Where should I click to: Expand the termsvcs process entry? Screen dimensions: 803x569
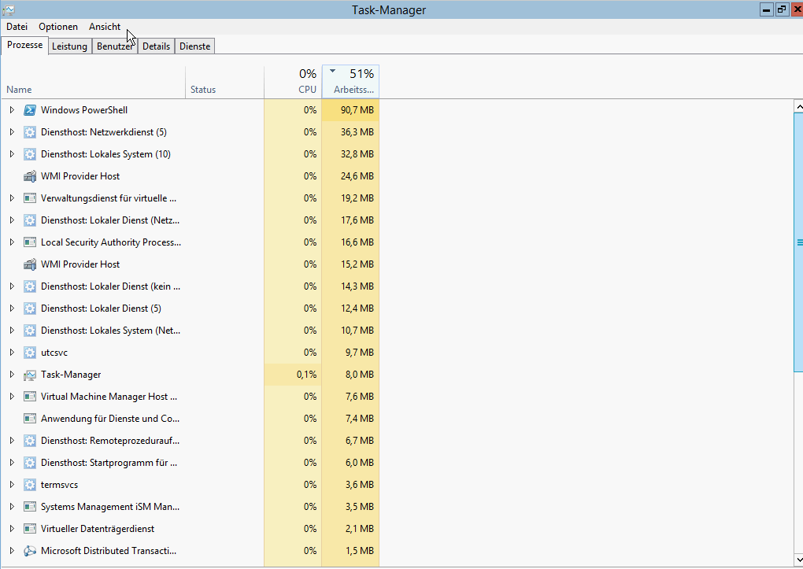click(12, 484)
